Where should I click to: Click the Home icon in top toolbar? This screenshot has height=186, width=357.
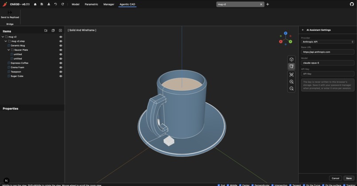[35, 4]
